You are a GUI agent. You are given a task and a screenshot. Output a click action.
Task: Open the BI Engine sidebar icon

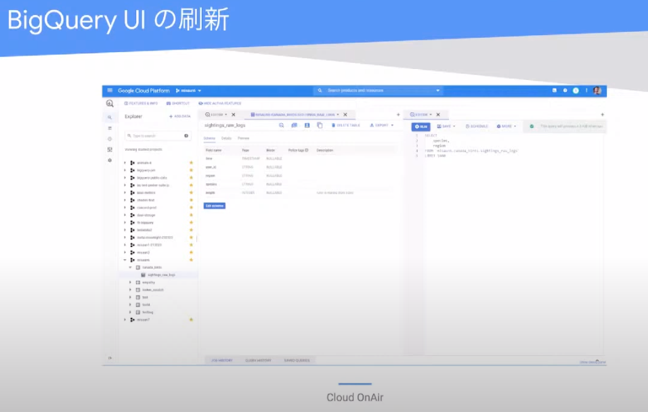tap(110, 150)
